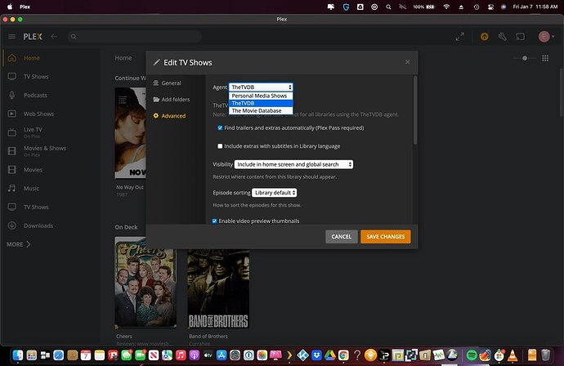
Task: Click the Band of Brothers title text
Action: [x=208, y=336]
